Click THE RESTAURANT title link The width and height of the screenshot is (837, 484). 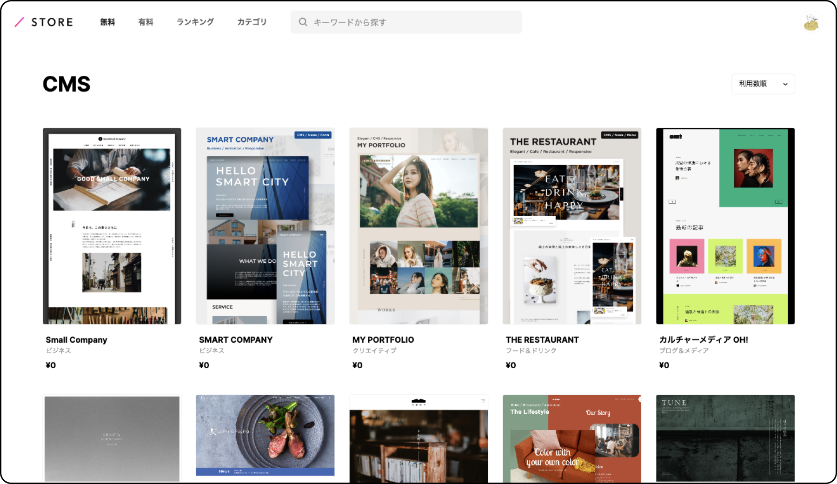[542, 340]
